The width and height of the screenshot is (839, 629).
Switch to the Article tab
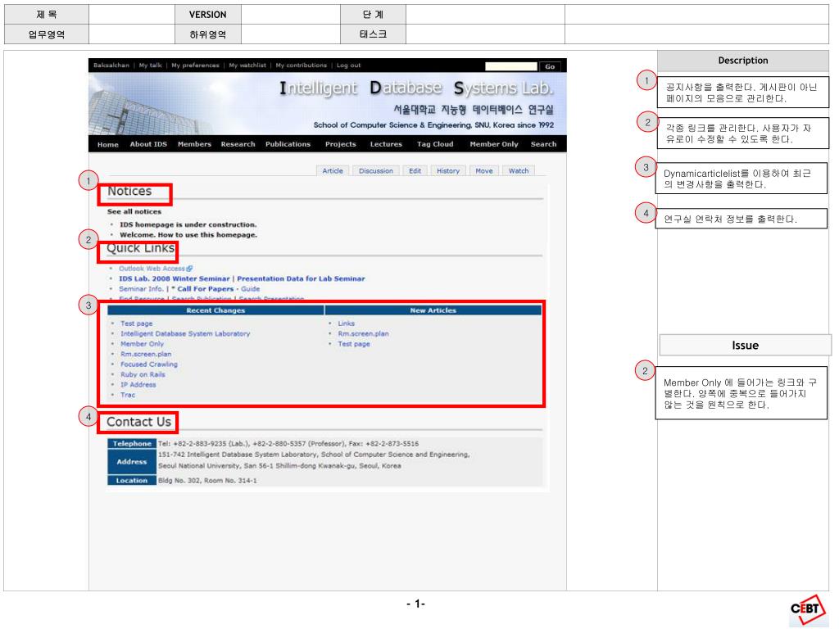333,170
